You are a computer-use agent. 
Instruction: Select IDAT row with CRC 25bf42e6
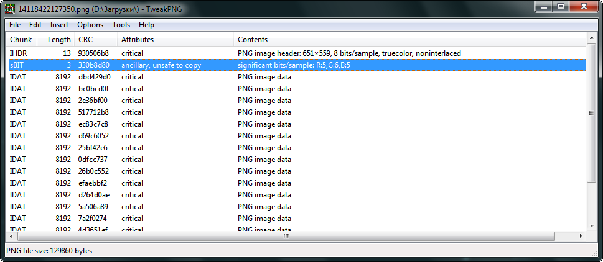click(296, 148)
